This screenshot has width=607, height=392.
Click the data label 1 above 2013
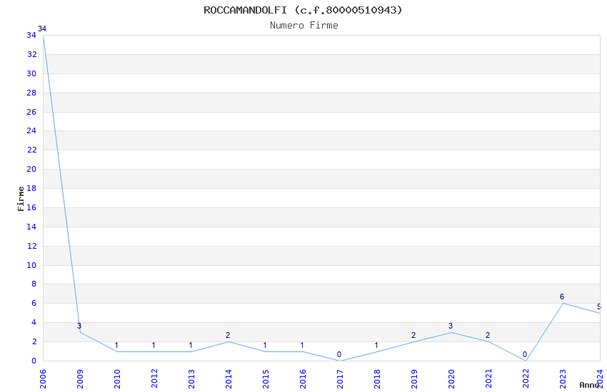(x=191, y=345)
